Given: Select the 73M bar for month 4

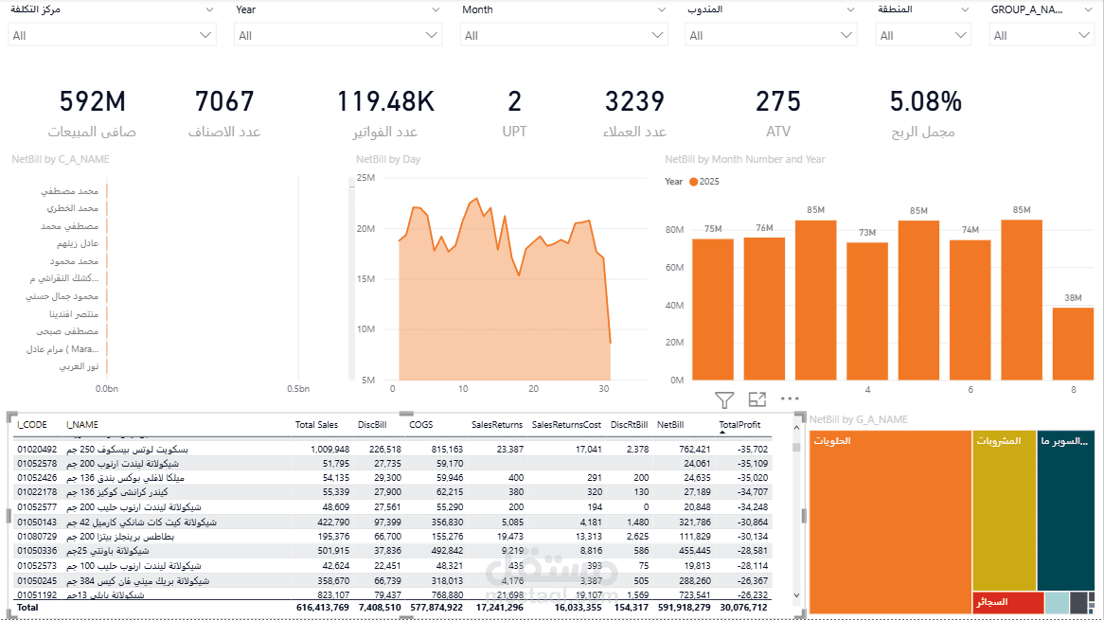Looking at the screenshot, I should 867,311.
